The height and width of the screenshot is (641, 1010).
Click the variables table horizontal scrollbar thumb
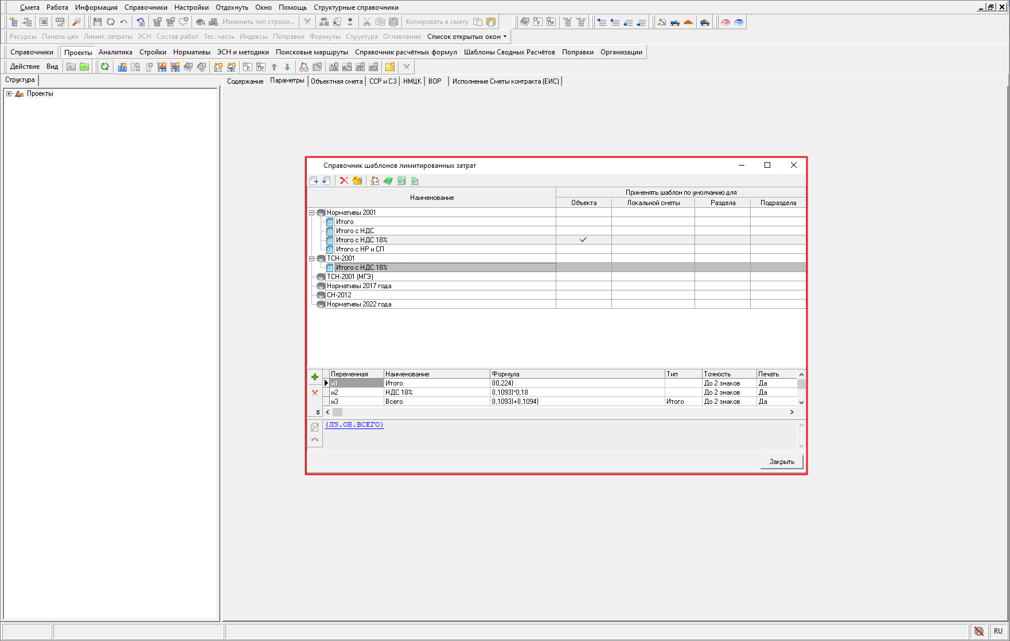(337, 412)
